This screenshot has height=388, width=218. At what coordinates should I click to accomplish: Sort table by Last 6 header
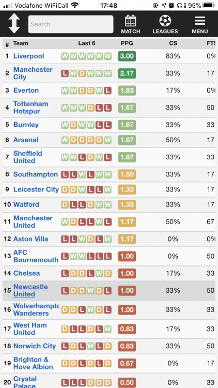87,43
